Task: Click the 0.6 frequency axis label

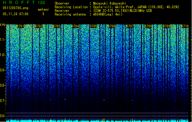Action: (3, 116)
